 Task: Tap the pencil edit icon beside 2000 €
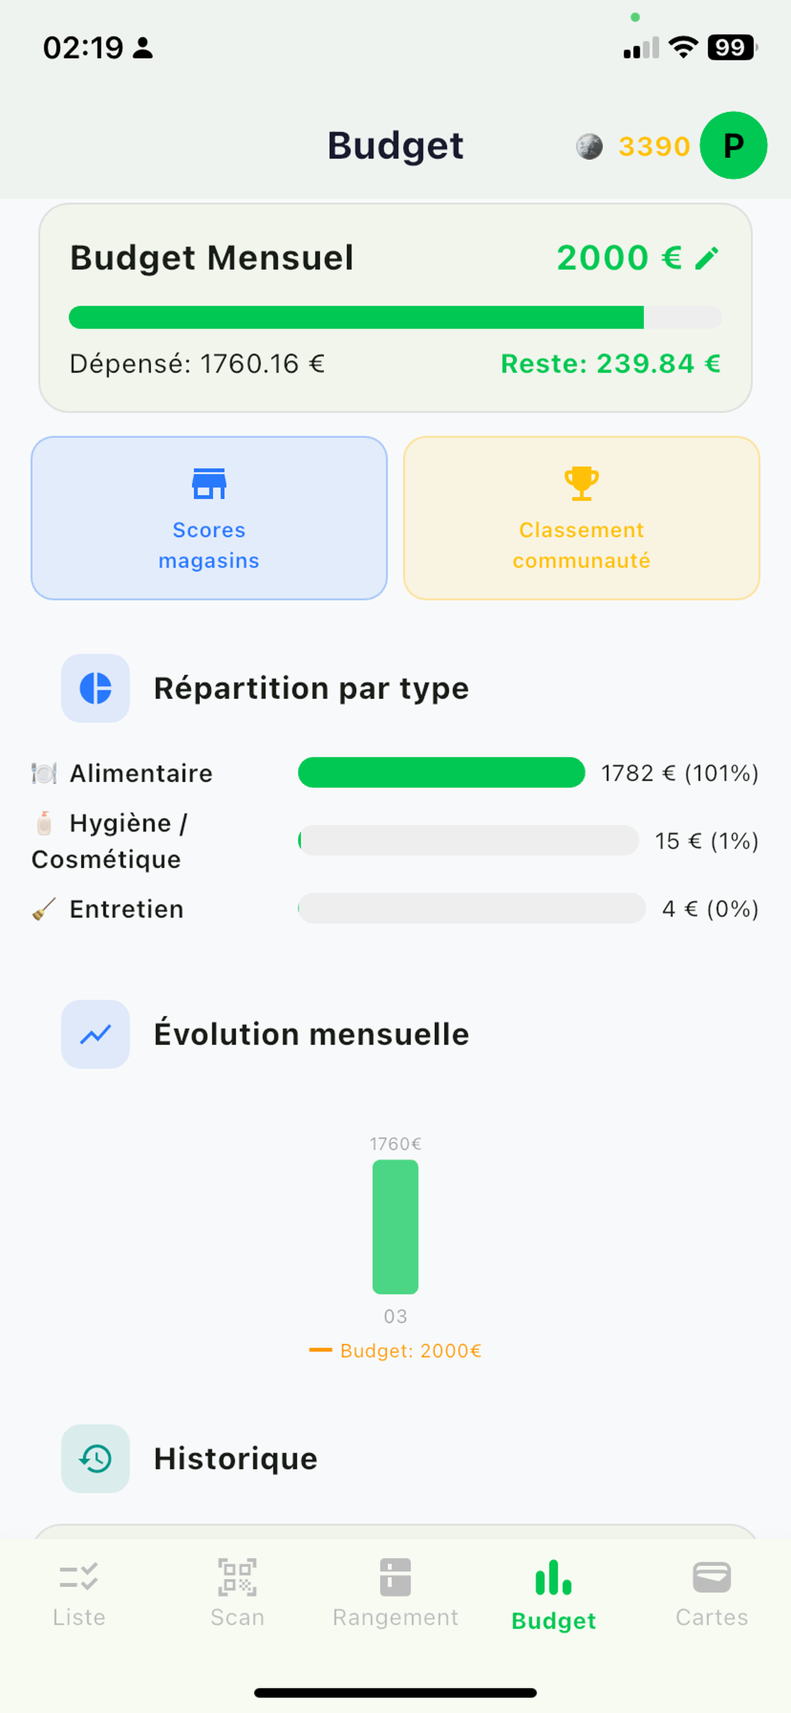(x=706, y=259)
